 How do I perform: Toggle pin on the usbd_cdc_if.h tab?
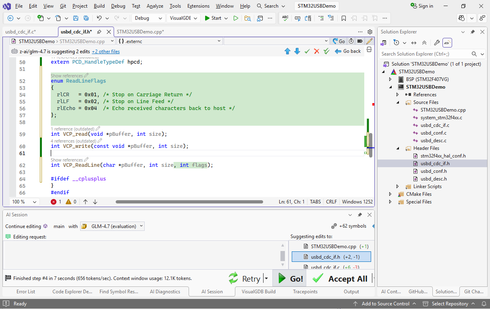tap(99, 32)
